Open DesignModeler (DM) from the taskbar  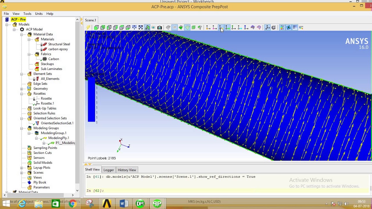(x=140, y=204)
